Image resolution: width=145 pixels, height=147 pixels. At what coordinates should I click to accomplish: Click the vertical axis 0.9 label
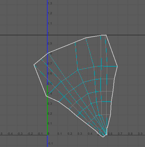(50, 43)
